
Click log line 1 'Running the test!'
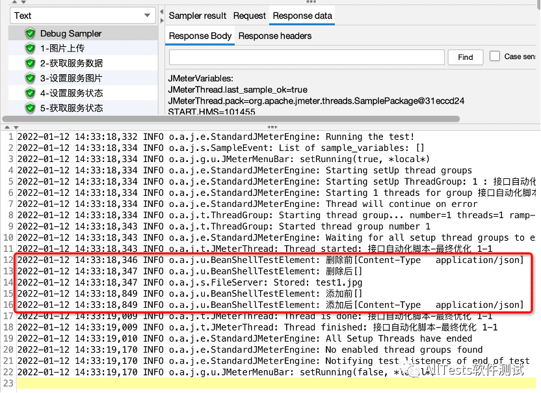tap(216, 137)
